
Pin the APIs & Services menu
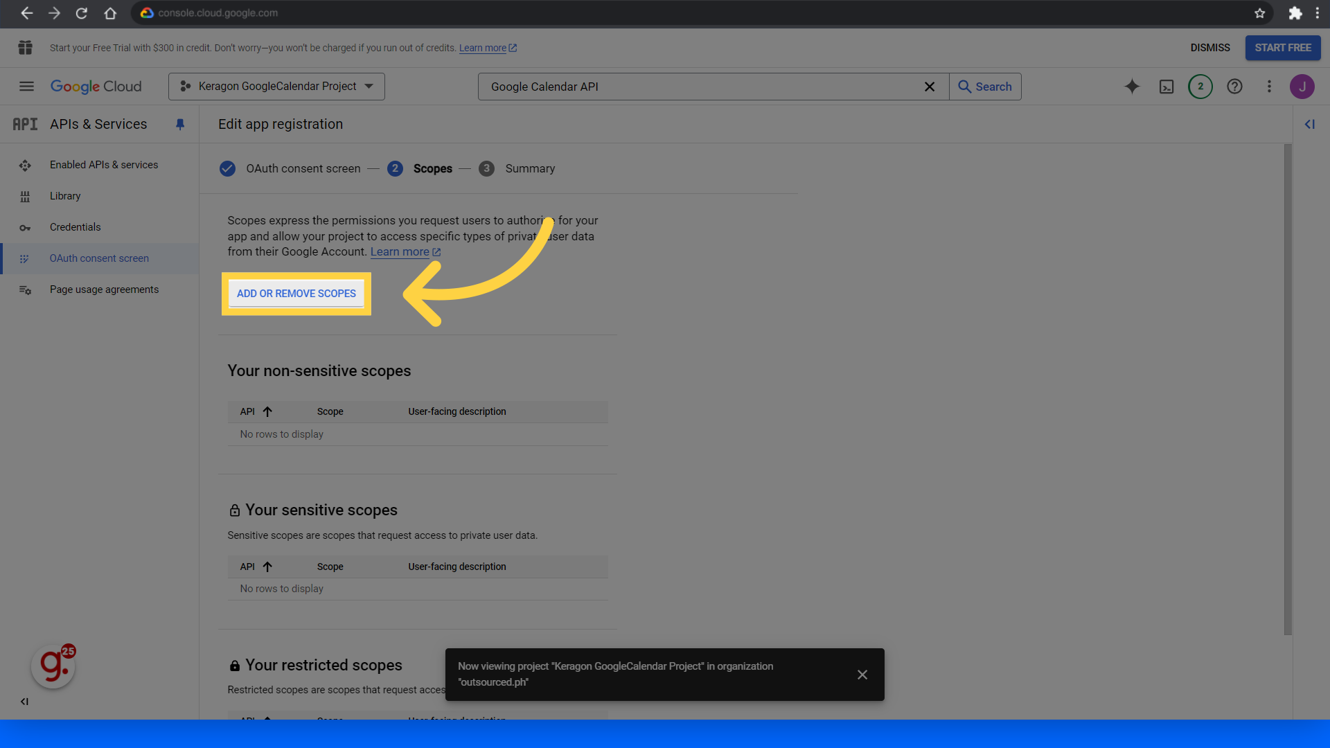point(180,125)
